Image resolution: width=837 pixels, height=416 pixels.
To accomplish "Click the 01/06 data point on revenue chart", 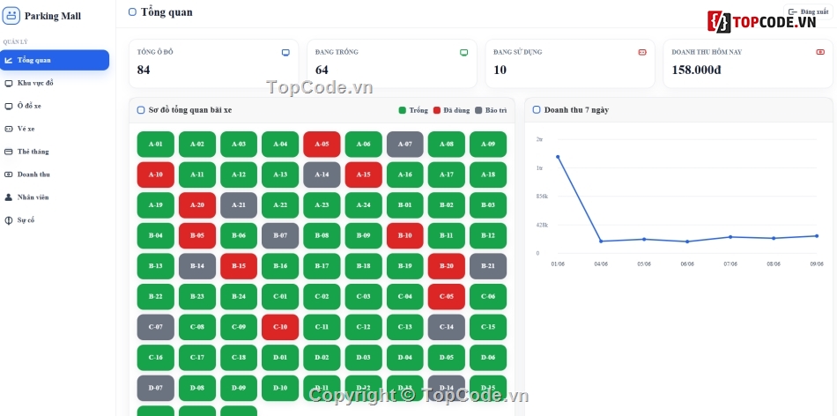I will pyautogui.click(x=558, y=157).
